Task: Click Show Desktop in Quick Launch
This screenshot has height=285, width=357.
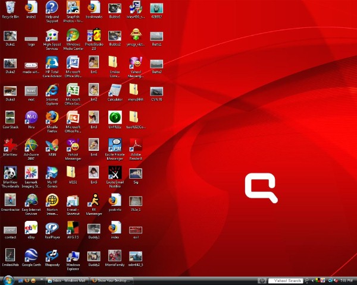Action: (x=20, y=281)
